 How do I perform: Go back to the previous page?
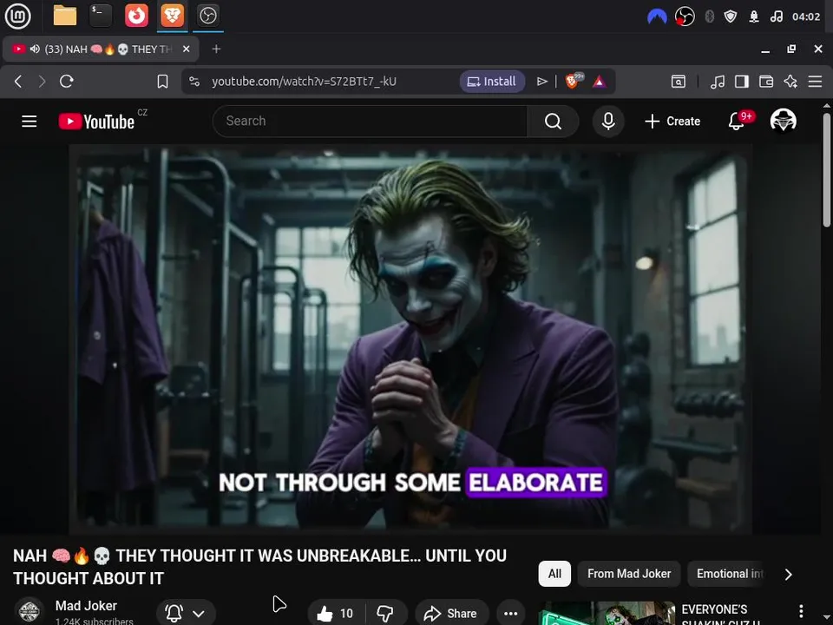18,82
